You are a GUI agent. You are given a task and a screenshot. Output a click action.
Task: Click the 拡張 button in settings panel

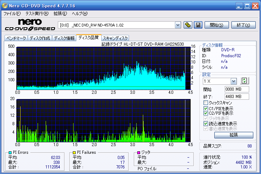(x=234, y=135)
